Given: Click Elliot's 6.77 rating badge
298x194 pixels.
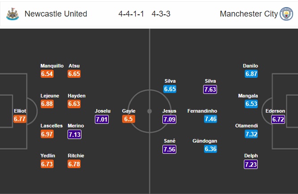Looking at the screenshot, I should (x=20, y=119).
